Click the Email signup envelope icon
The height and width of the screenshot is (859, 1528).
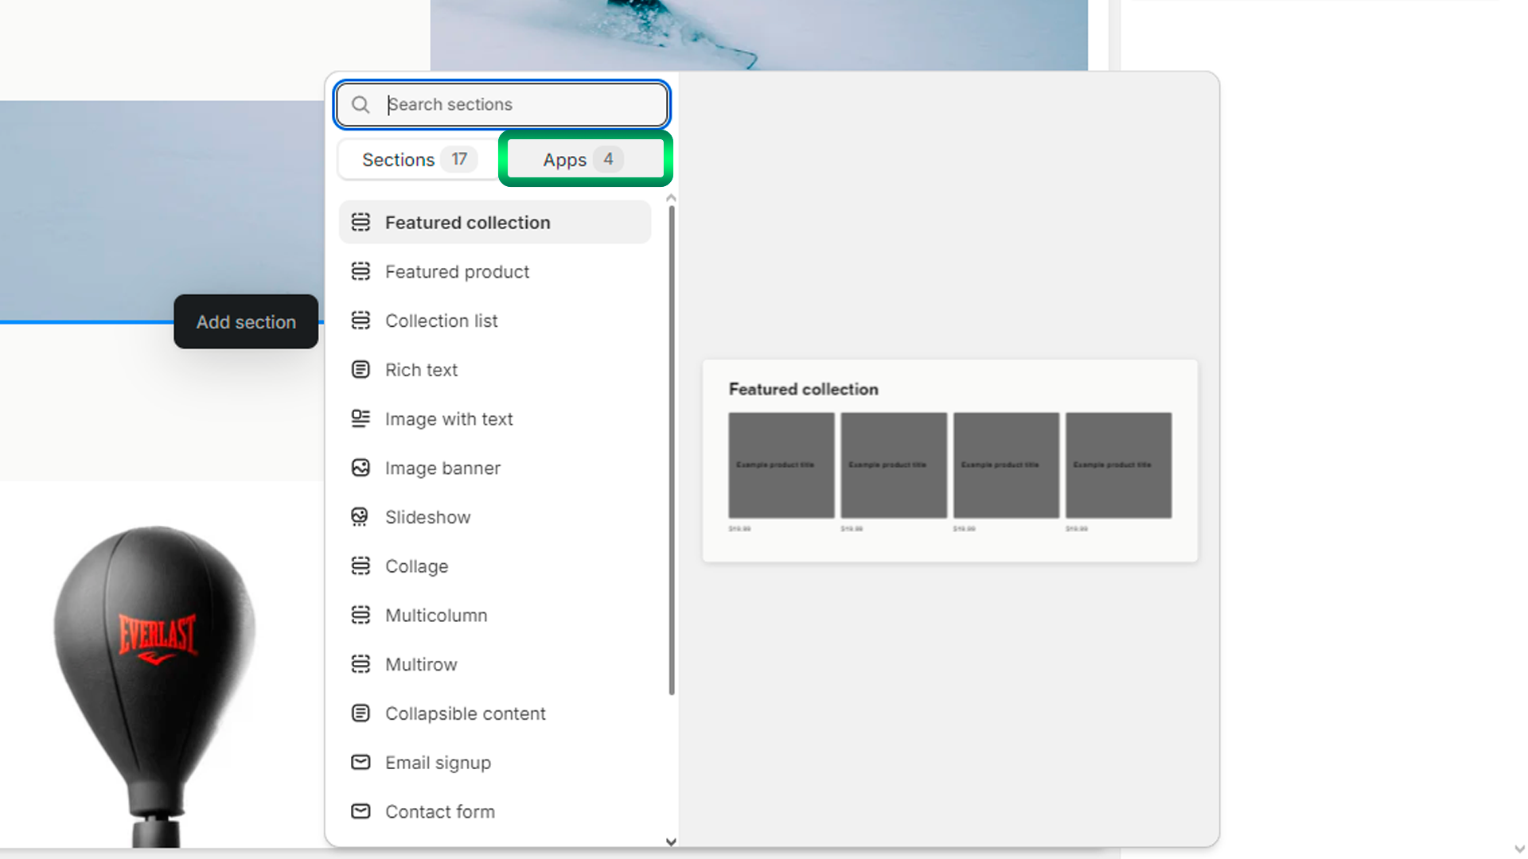pyautogui.click(x=361, y=762)
